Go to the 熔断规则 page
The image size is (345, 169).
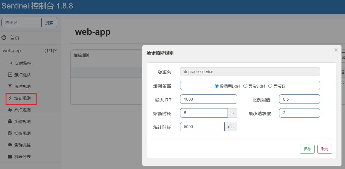[23, 98]
